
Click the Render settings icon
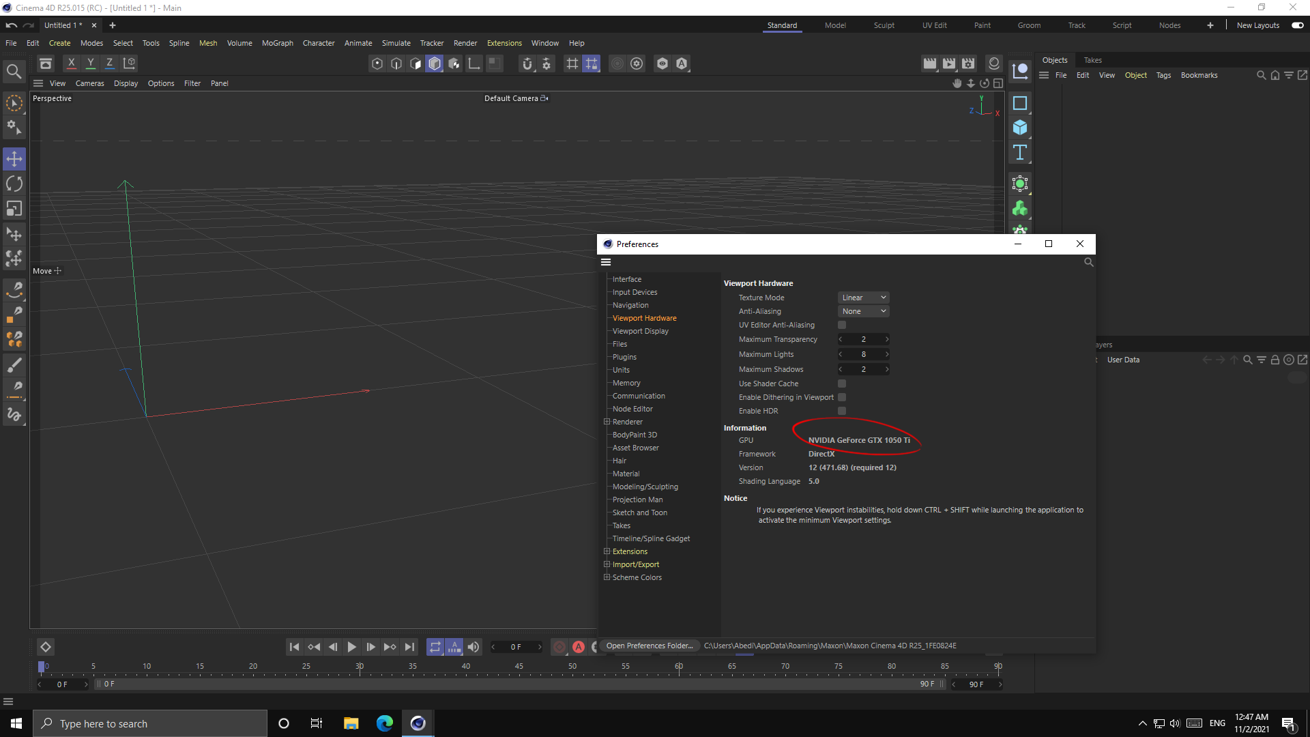[x=967, y=62]
